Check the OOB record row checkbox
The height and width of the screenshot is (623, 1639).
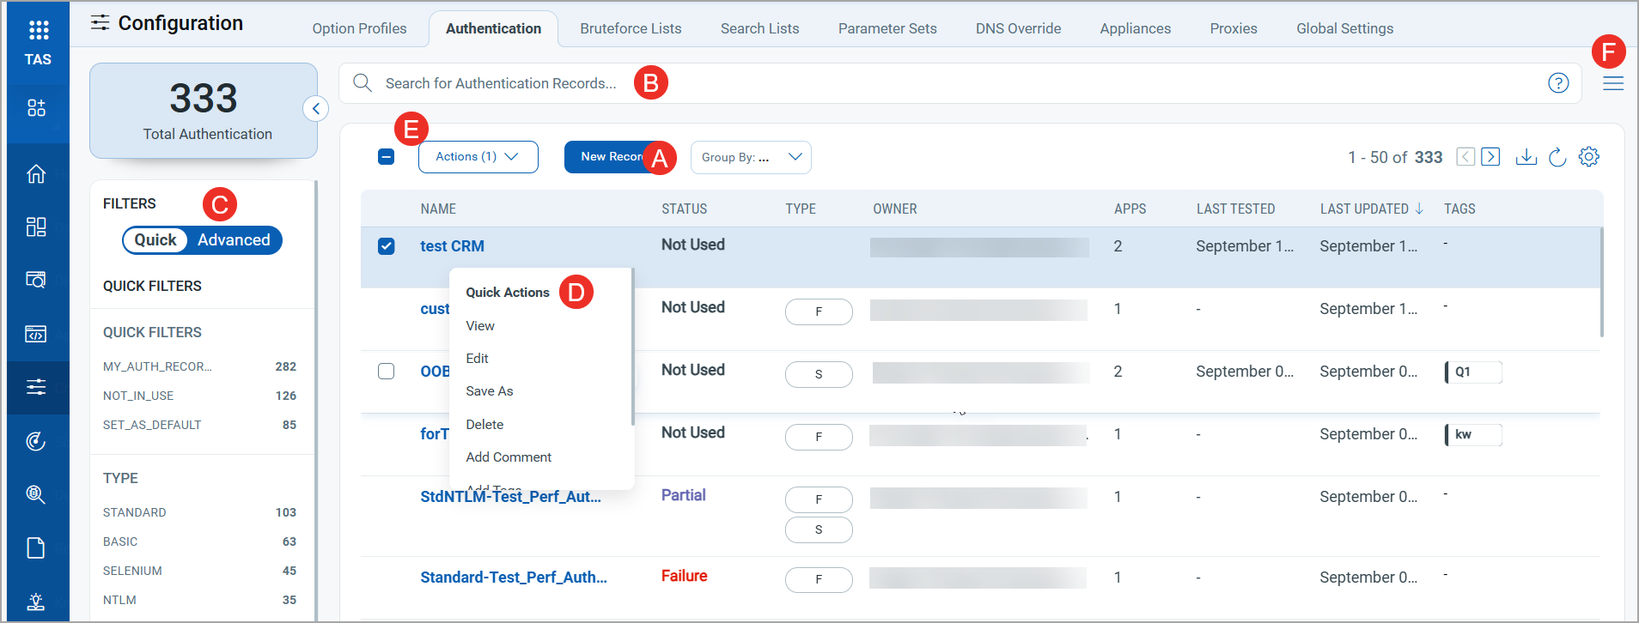(x=387, y=372)
